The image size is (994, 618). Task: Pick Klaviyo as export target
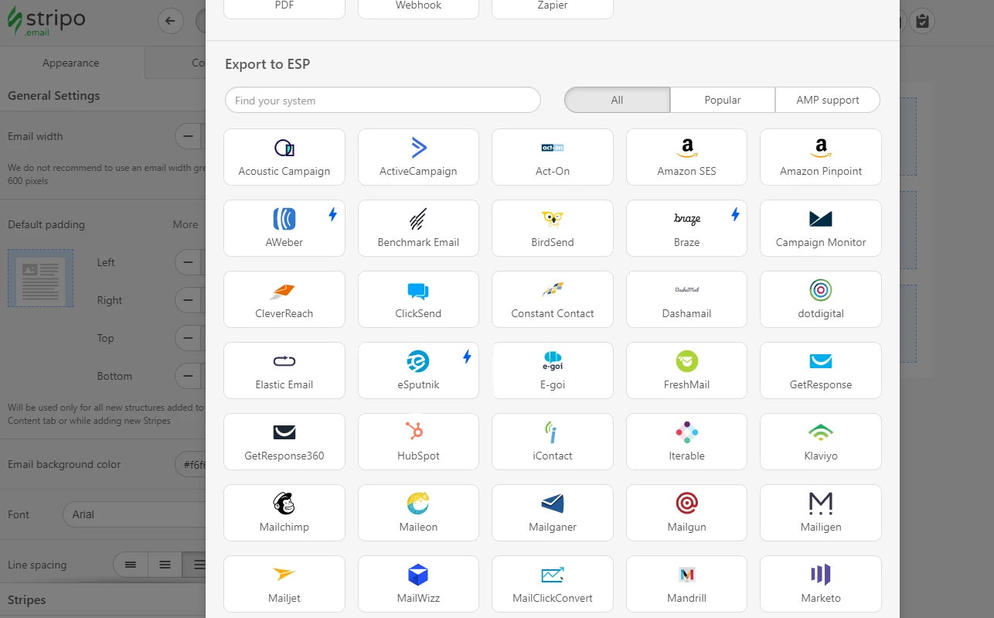(821, 442)
